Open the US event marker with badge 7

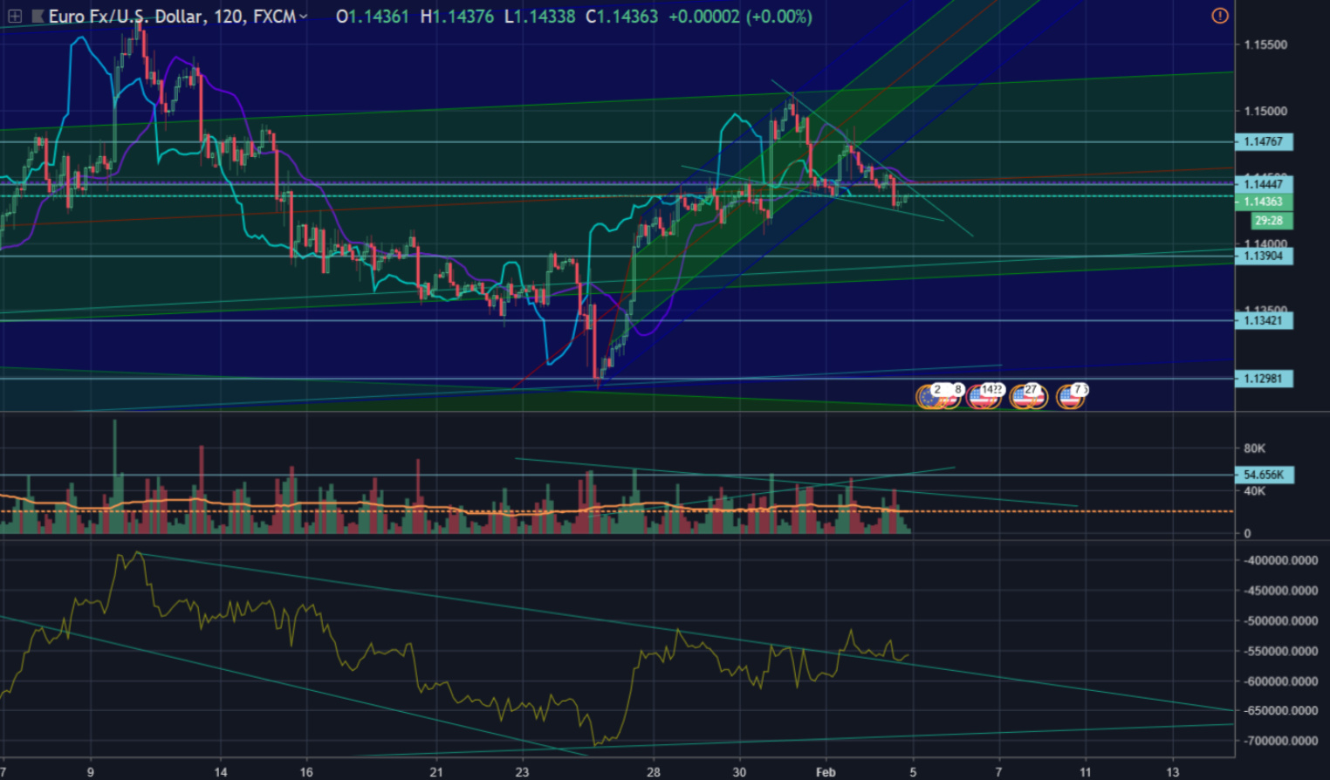click(1071, 397)
